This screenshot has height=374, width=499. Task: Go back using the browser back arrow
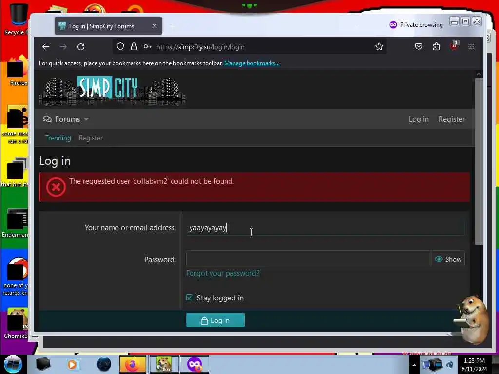coord(46,47)
